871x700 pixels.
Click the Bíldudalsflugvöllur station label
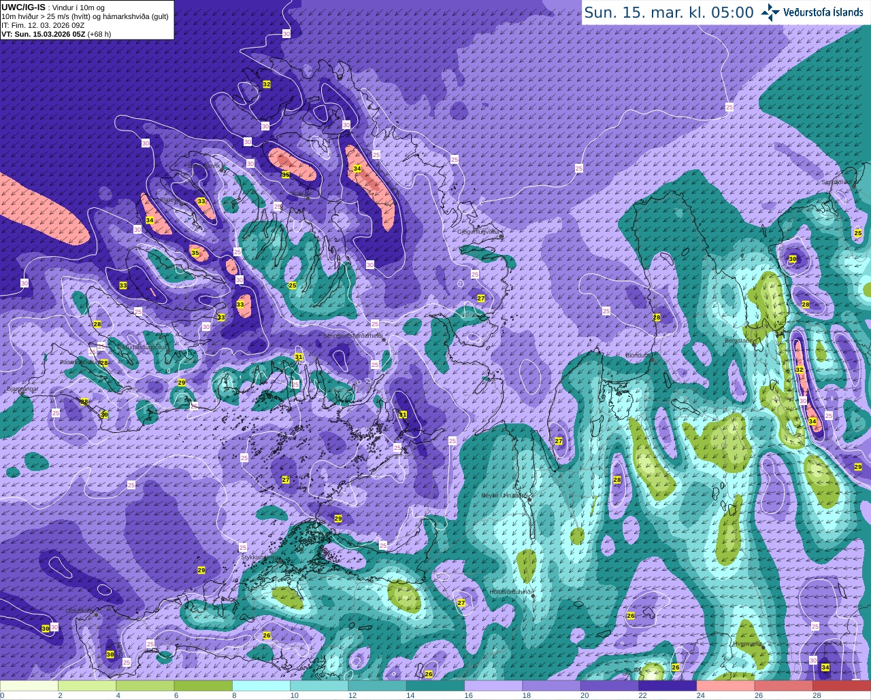tap(142, 347)
